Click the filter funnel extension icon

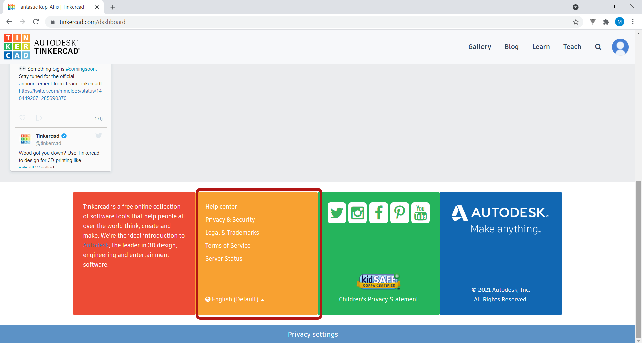coord(593,22)
